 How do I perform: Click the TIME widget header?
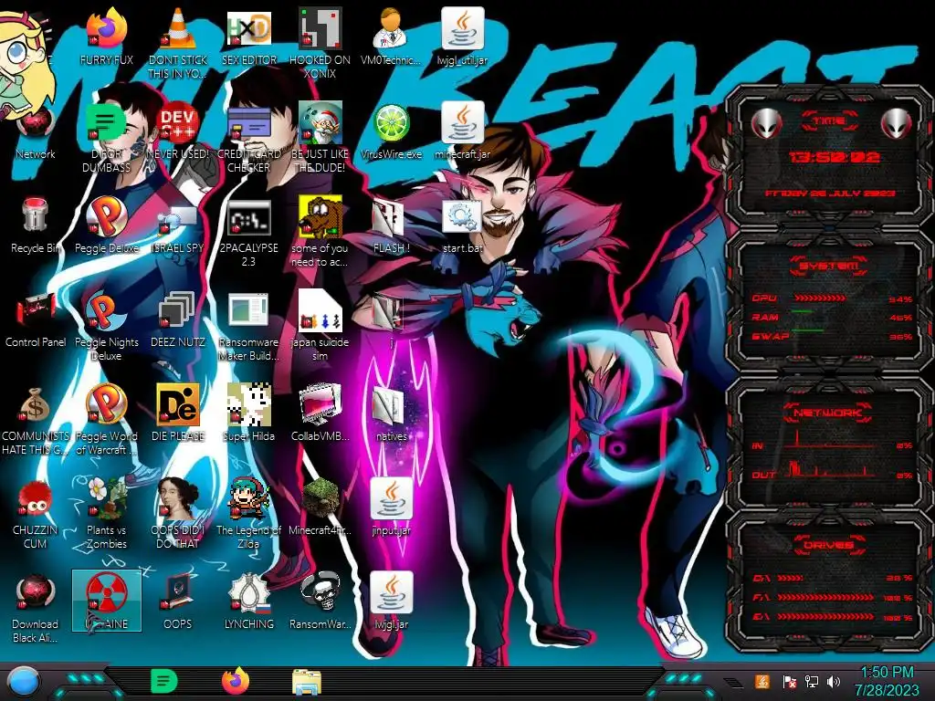pos(829,121)
